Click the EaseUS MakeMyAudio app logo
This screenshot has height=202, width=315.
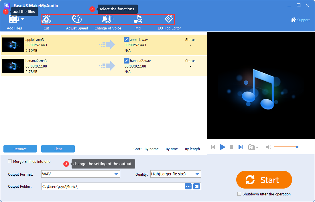(x=7, y=5)
